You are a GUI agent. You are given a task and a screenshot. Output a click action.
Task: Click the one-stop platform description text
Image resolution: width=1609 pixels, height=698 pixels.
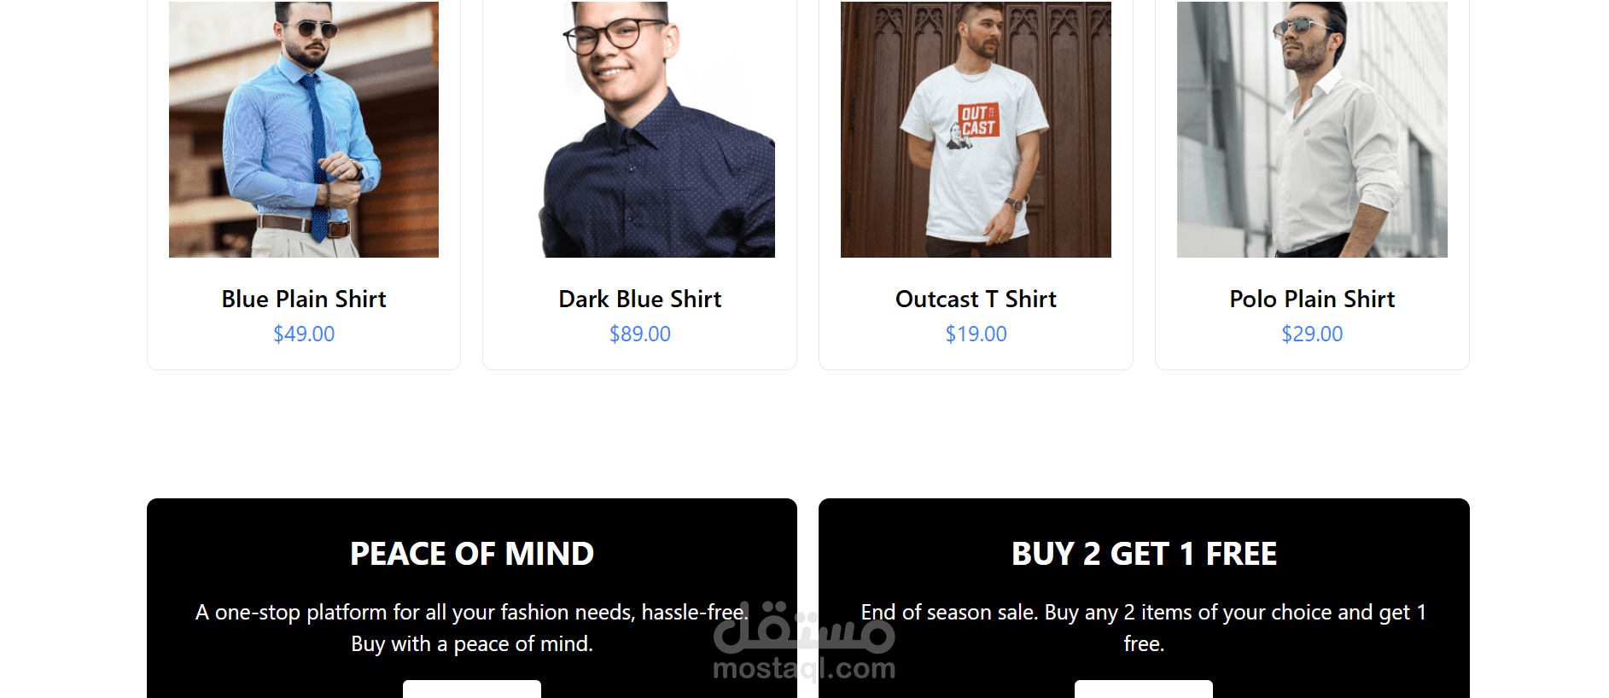472,627
